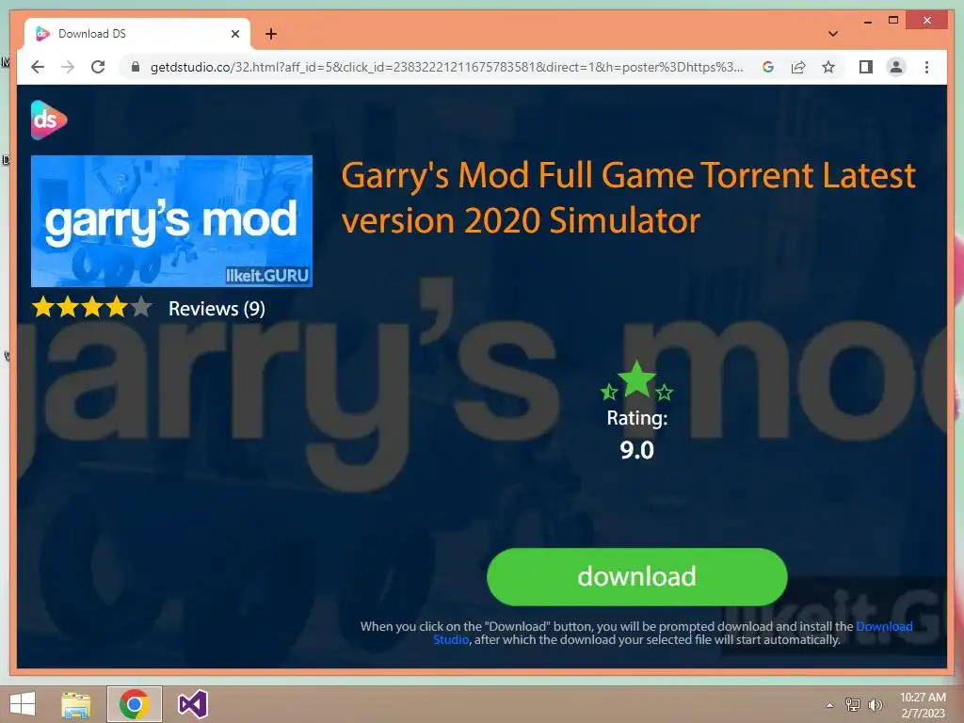This screenshot has height=723, width=964.
Task: View site info via the padlock icon
Action: 136,67
